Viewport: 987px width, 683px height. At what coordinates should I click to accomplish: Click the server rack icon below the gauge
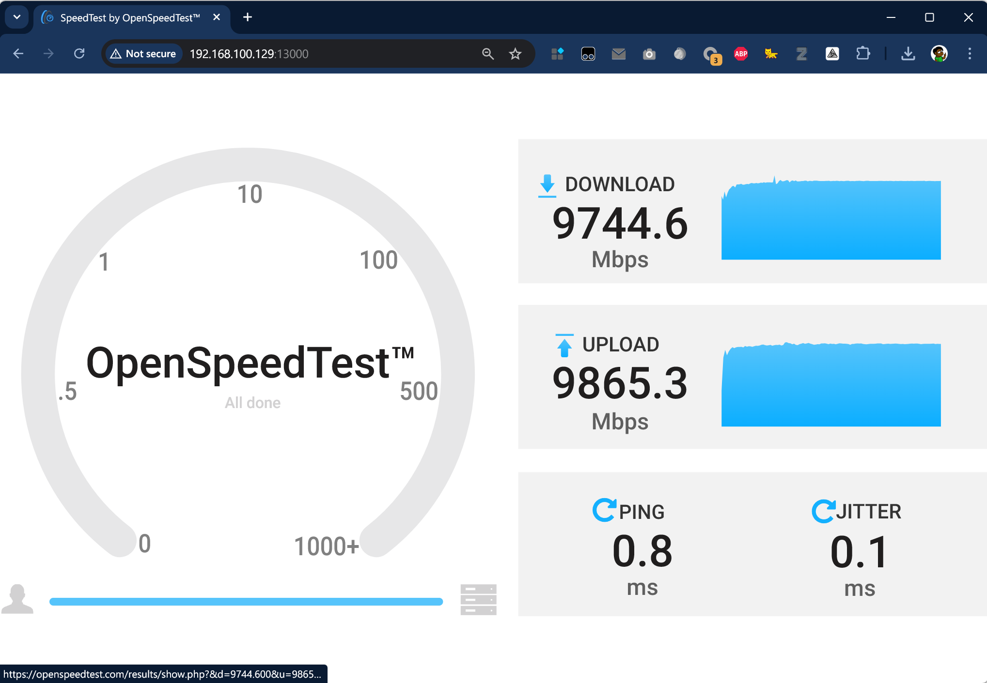point(478,600)
